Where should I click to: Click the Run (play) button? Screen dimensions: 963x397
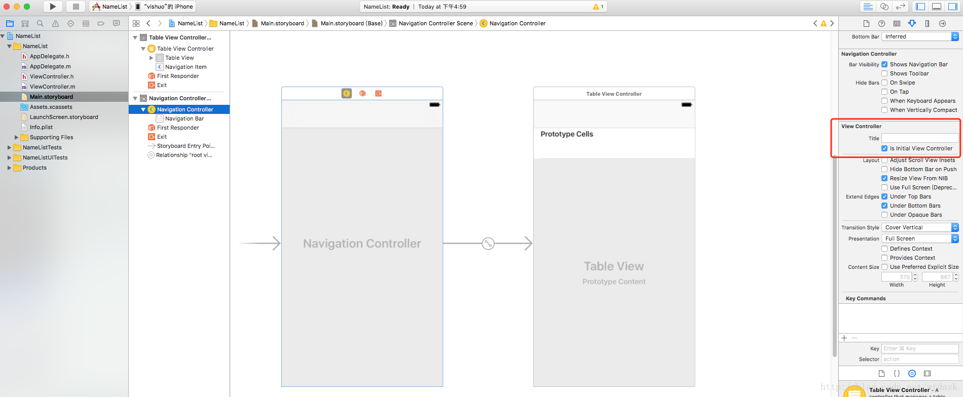[x=53, y=7]
